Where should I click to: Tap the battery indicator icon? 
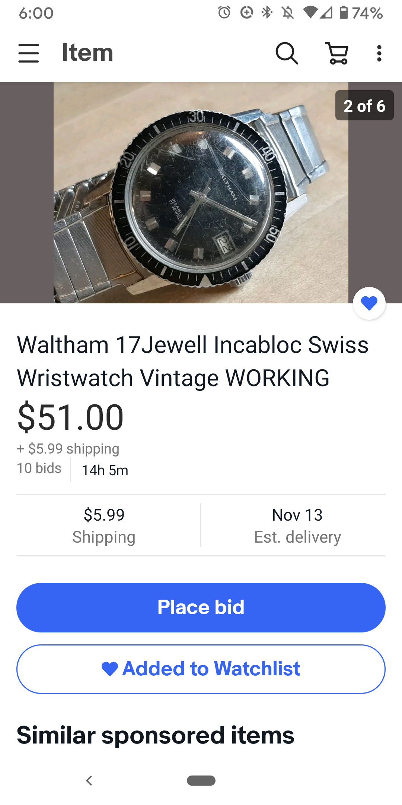[344, 13]
